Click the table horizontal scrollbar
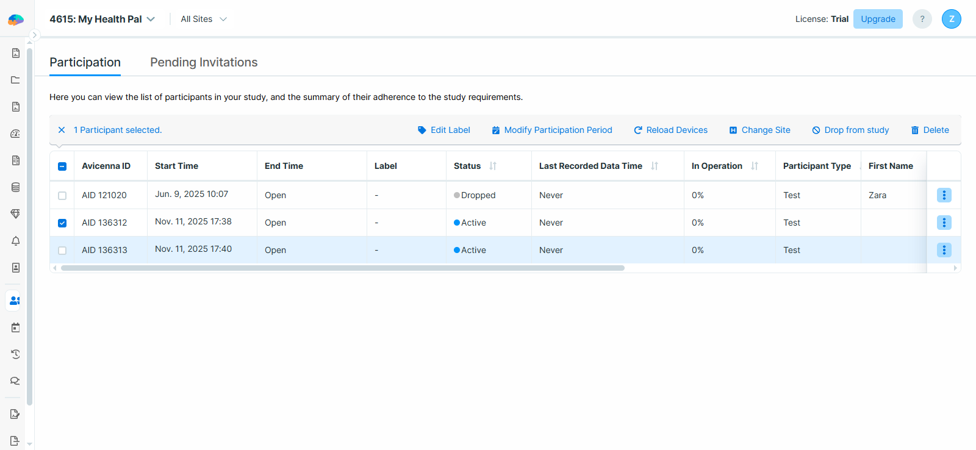 (342, 268)
